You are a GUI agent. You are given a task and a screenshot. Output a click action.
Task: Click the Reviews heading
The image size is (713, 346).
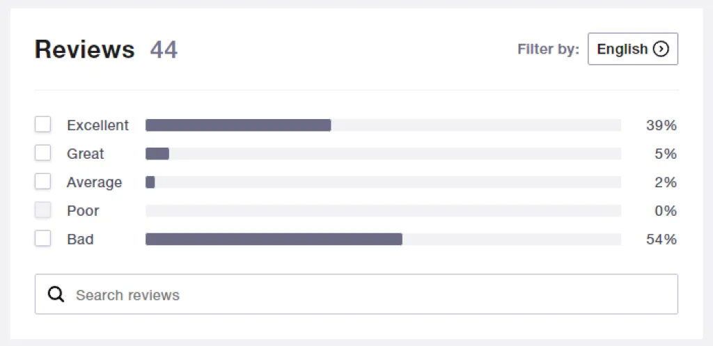tap(84, 50)
